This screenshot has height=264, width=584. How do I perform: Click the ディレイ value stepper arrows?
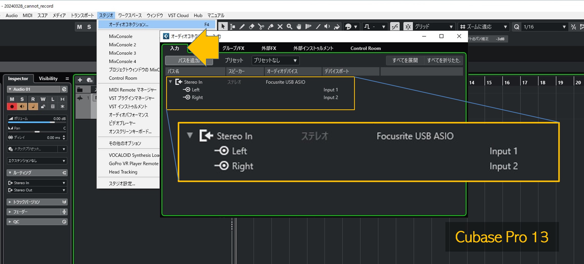point(64,137)
